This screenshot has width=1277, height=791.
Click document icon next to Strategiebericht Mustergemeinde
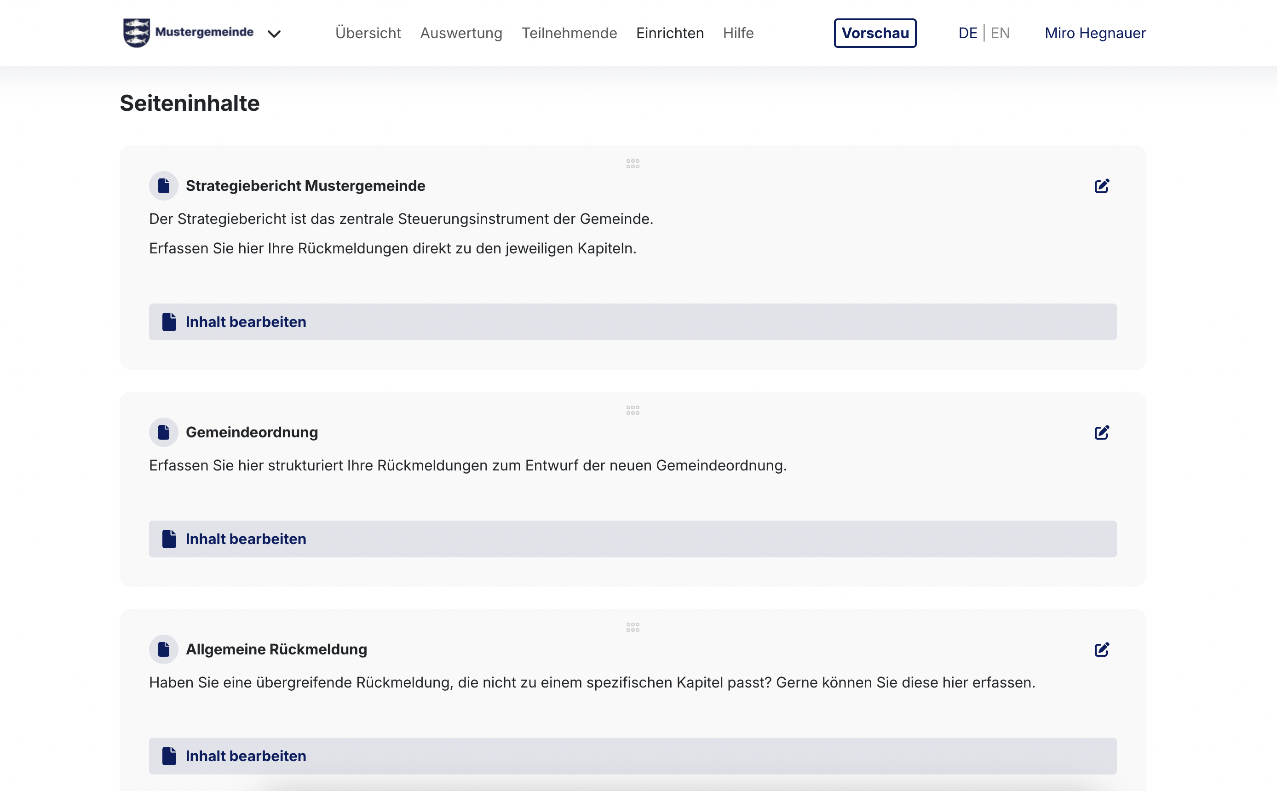tap(164, 186)
